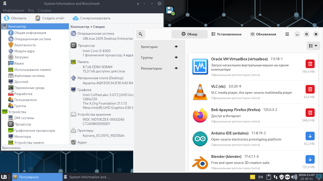Open the Вид menu
The width and height of the screenshot is (323, 181).
(x=31, y=10)
